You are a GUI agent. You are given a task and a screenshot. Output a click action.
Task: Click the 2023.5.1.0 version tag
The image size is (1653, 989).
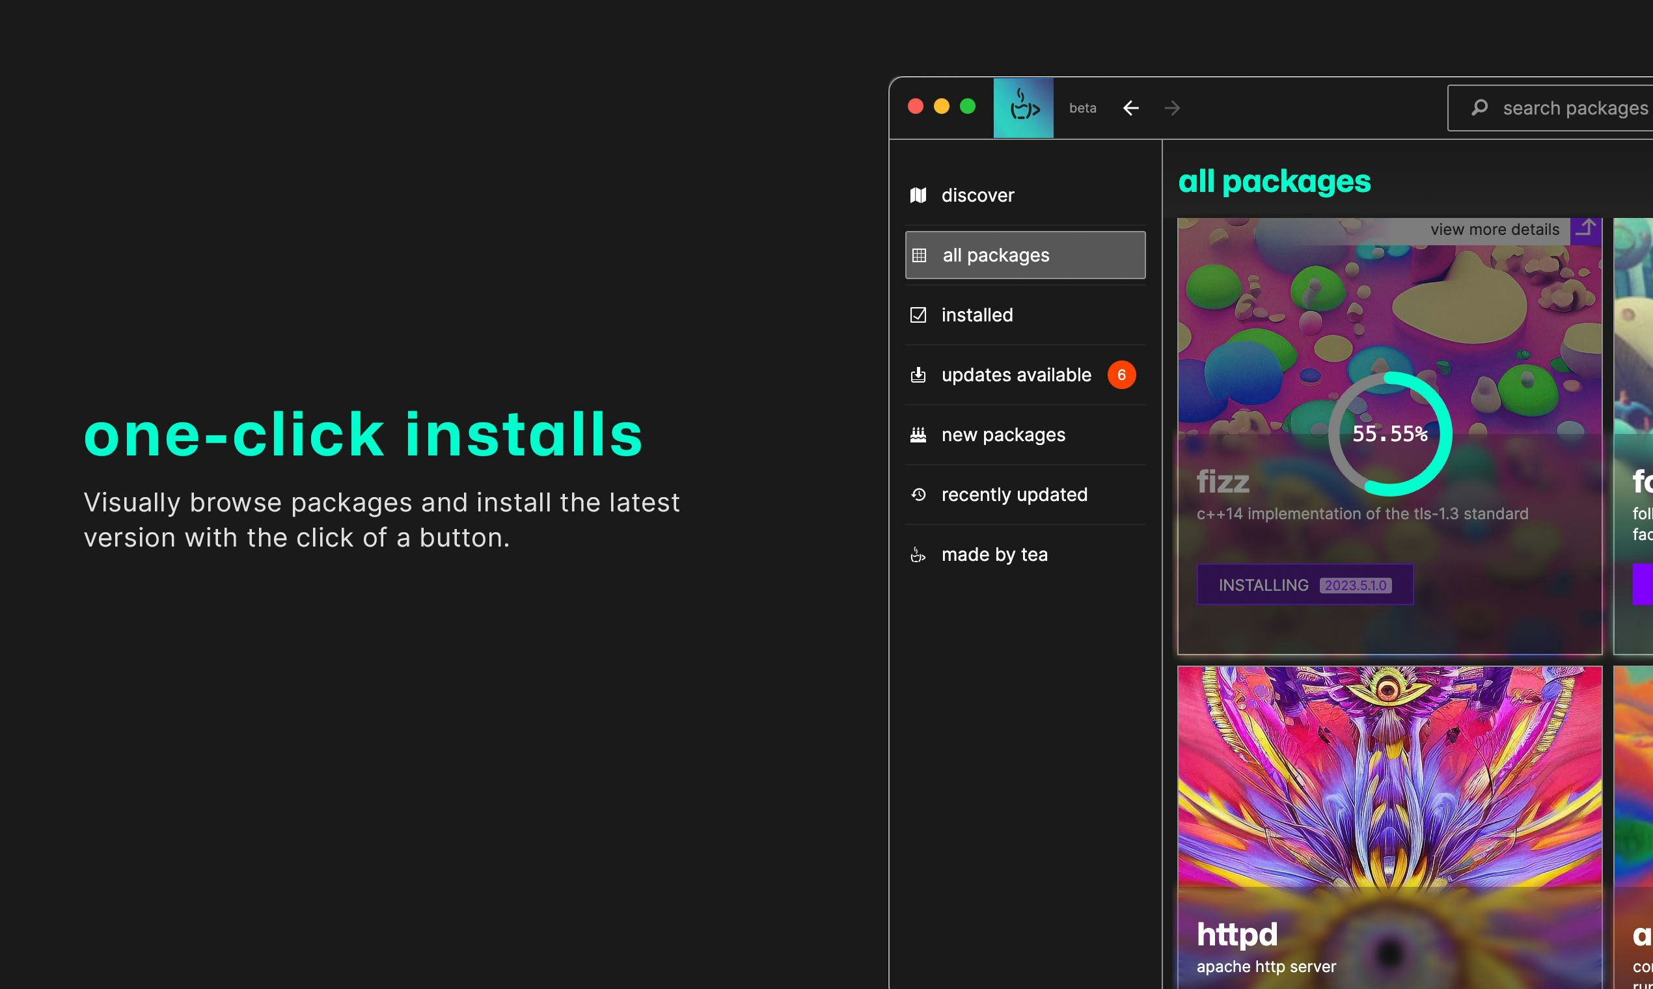coord(1356,585)
